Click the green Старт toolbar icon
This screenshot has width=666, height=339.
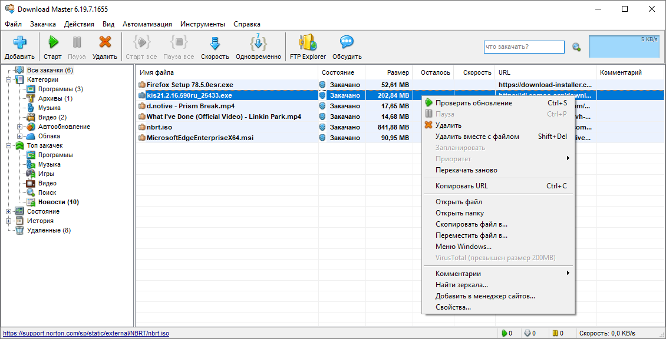tap(53, 42)
